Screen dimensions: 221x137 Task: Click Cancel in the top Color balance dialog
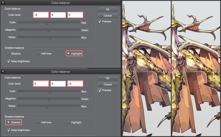pyautogui.click(x=107, y=15)
